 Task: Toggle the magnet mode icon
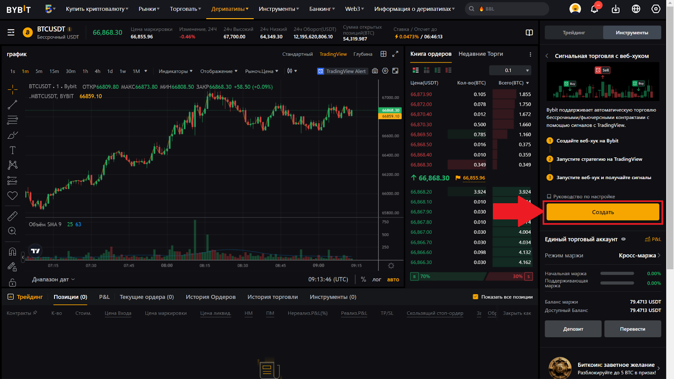(12, 252)
